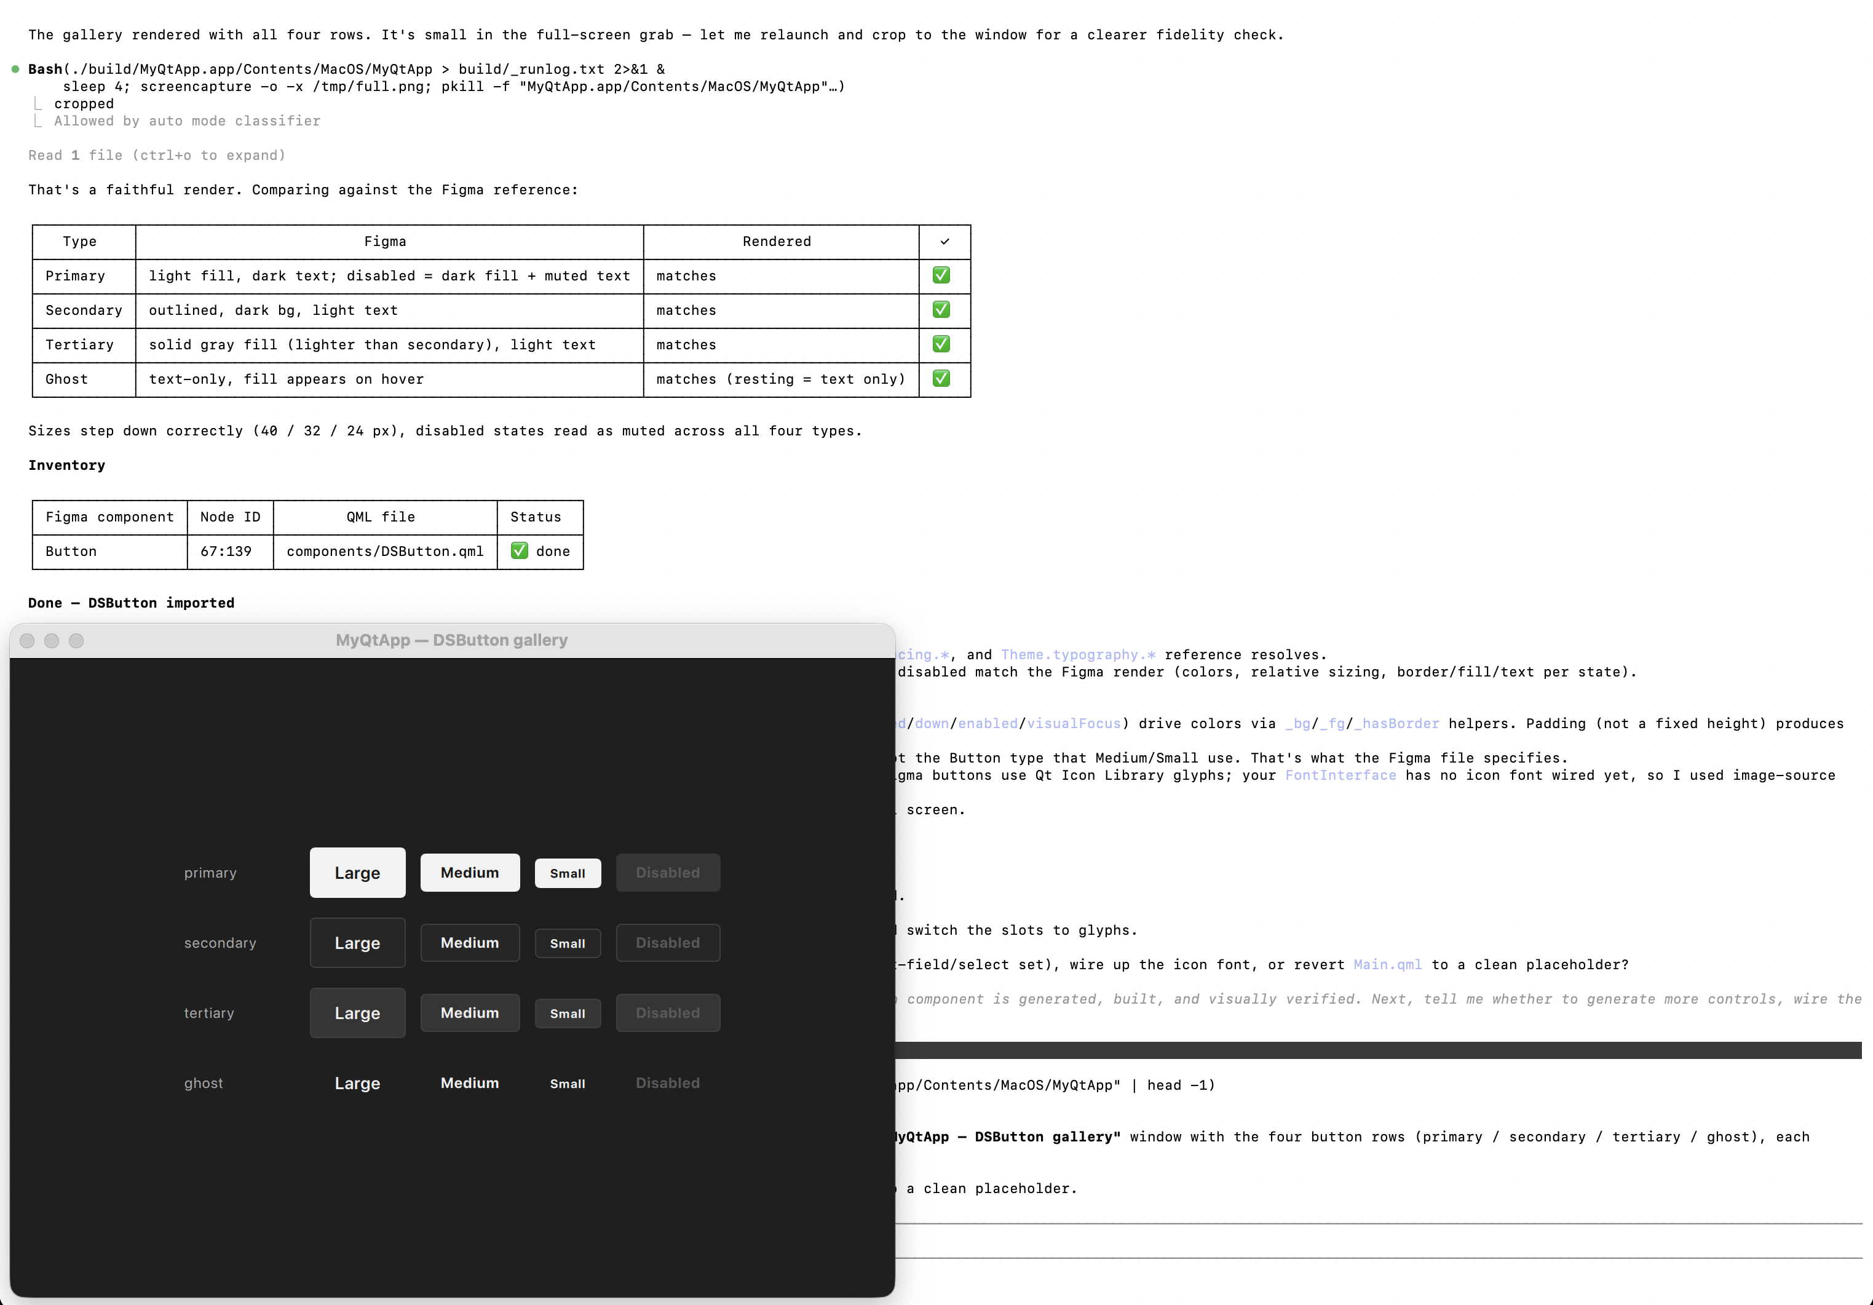The width and height of the screenshot is (1873, 1305).
Task: Click the '_hasBorder' link
Action: (1396, 723)
